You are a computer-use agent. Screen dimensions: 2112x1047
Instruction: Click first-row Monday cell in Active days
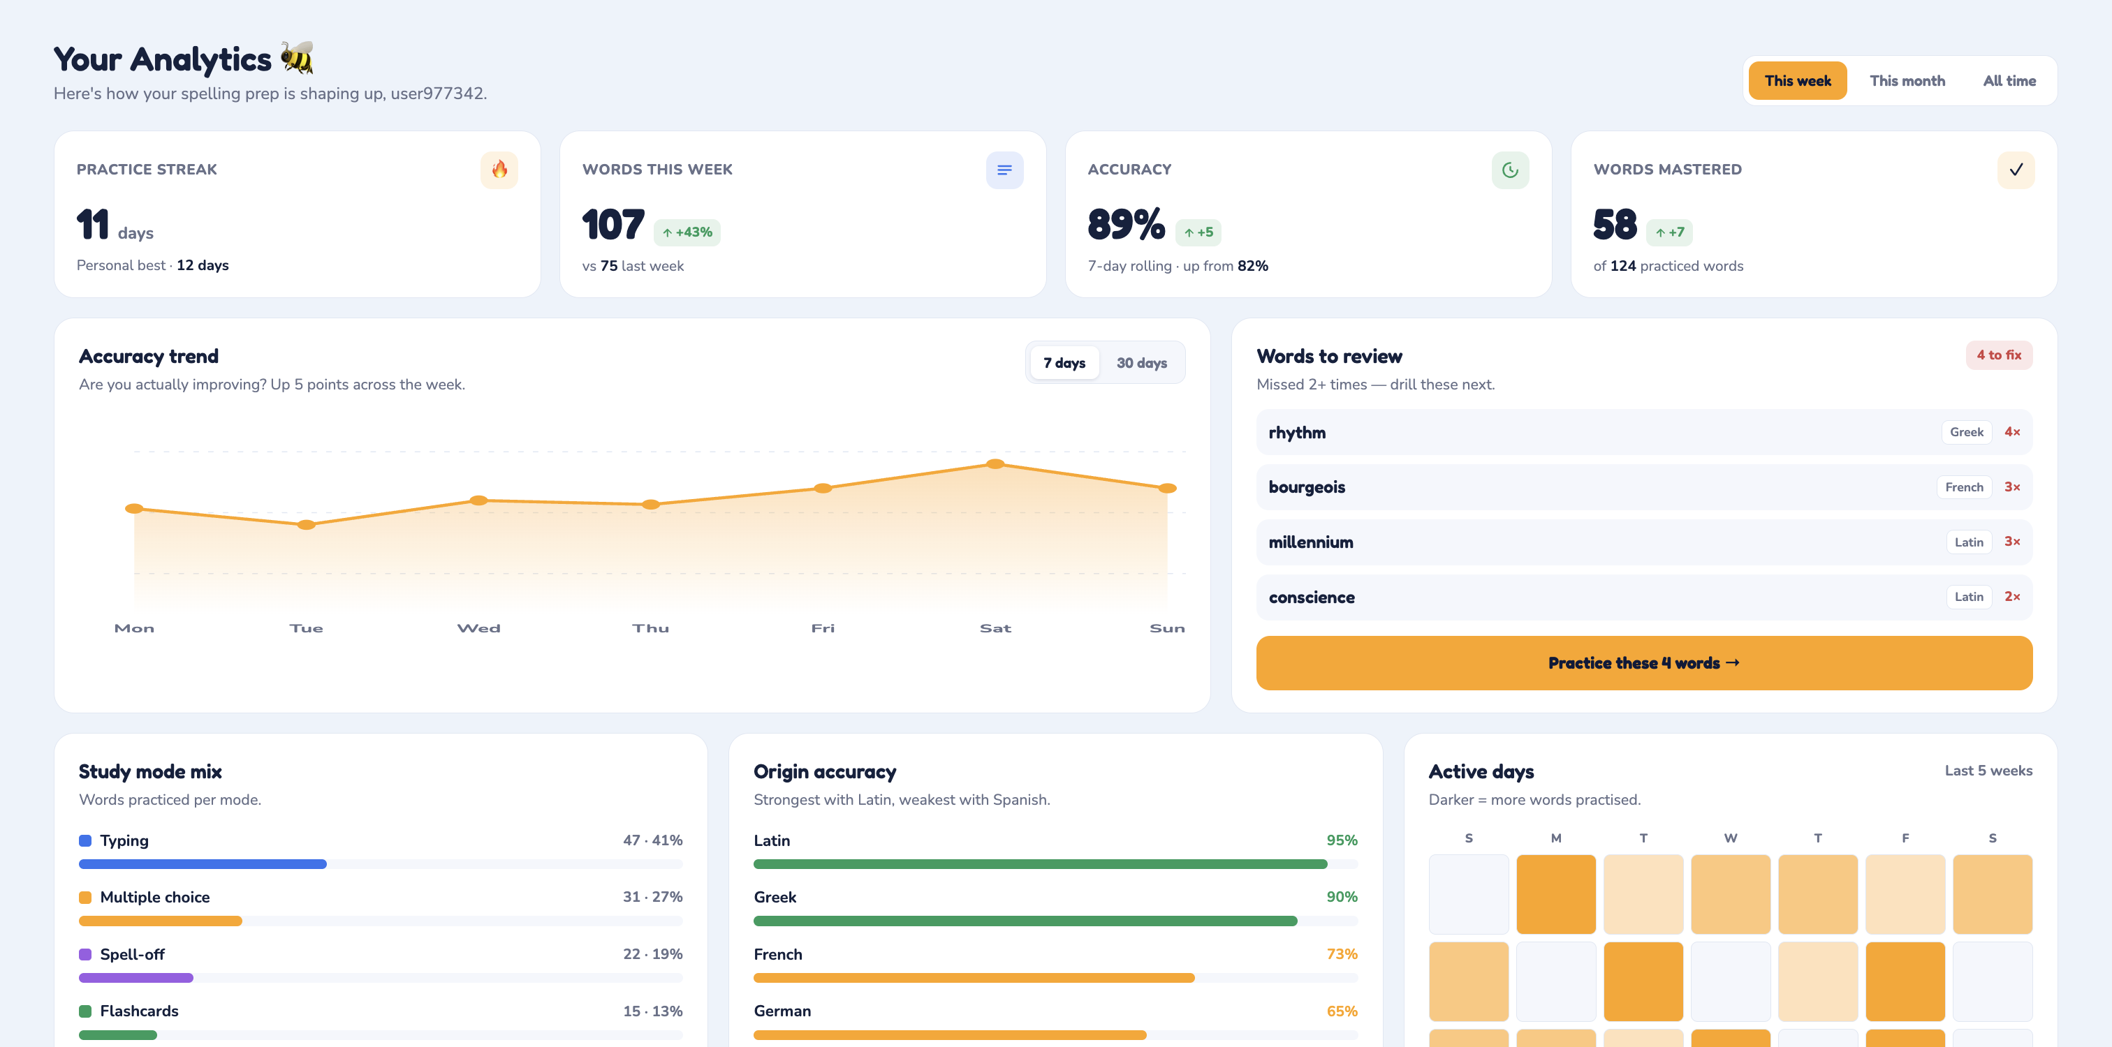pos(1555,894)
